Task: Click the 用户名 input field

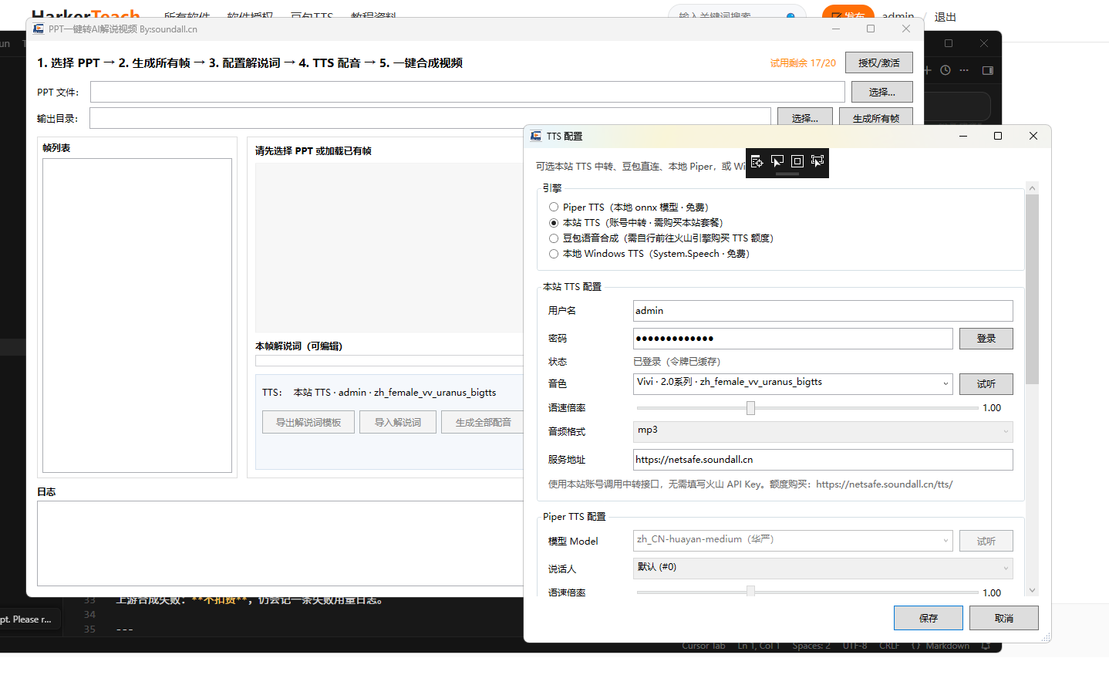Action: [x=823, y=311]
